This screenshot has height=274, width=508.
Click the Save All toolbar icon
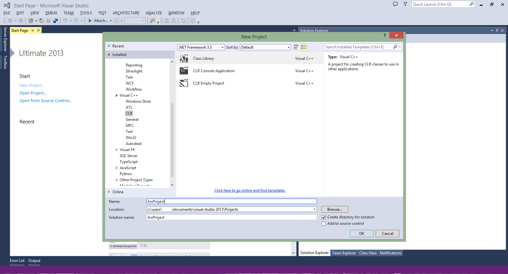56,21
